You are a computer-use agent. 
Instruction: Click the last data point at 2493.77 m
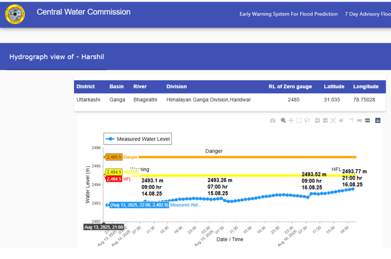click(353, 189)
